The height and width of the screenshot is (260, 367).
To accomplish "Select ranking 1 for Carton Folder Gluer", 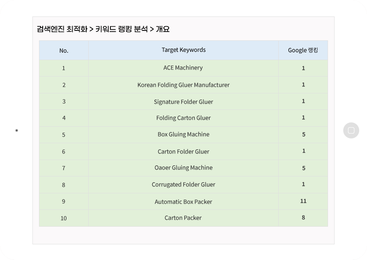I will pos(303,151).
